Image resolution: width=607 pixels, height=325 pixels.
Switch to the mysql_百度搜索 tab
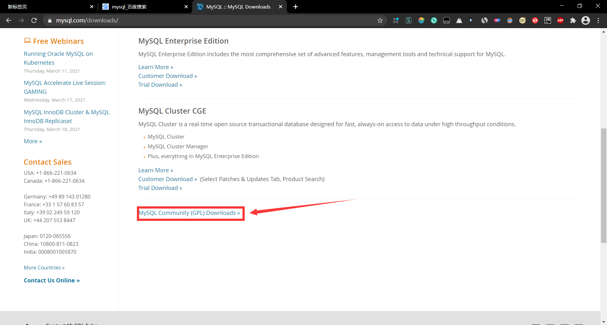(144, 7)
